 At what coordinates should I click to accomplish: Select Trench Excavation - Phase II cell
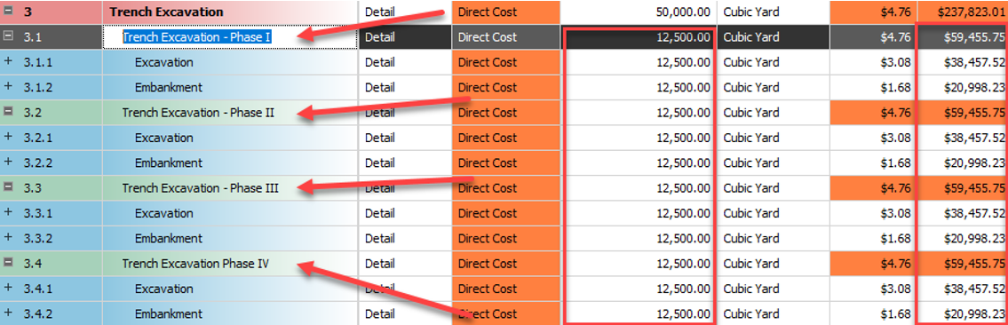[230, 113]
